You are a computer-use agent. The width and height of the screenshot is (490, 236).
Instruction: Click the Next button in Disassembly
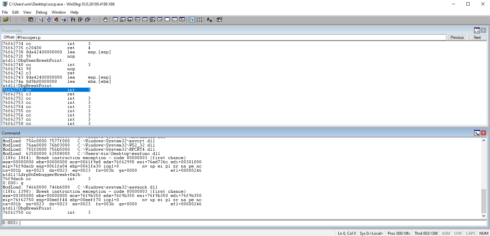(x=477, y=38)
